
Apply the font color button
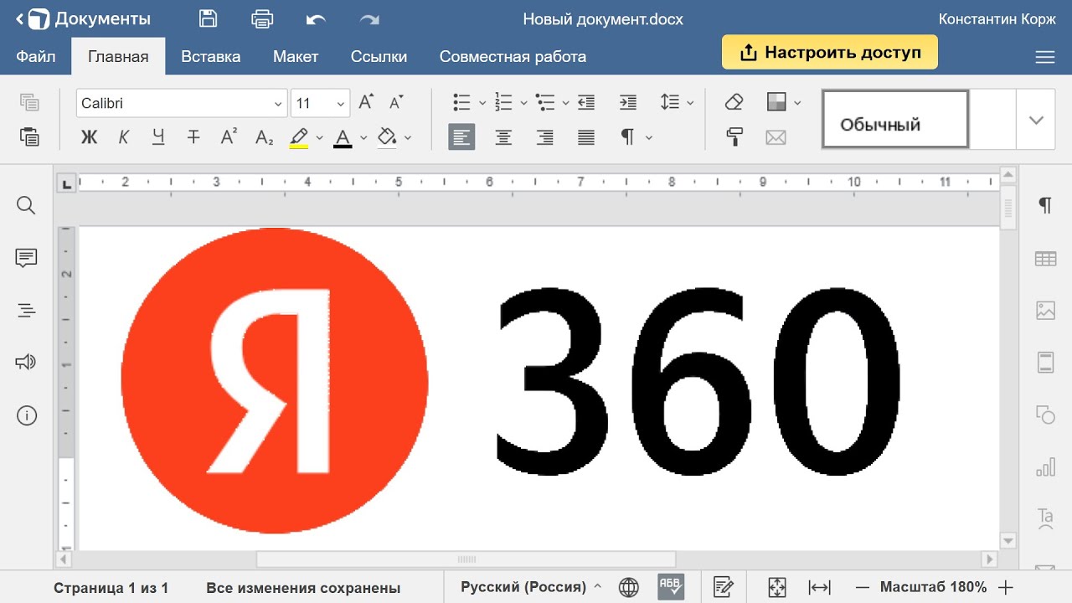tap(343, 137)
